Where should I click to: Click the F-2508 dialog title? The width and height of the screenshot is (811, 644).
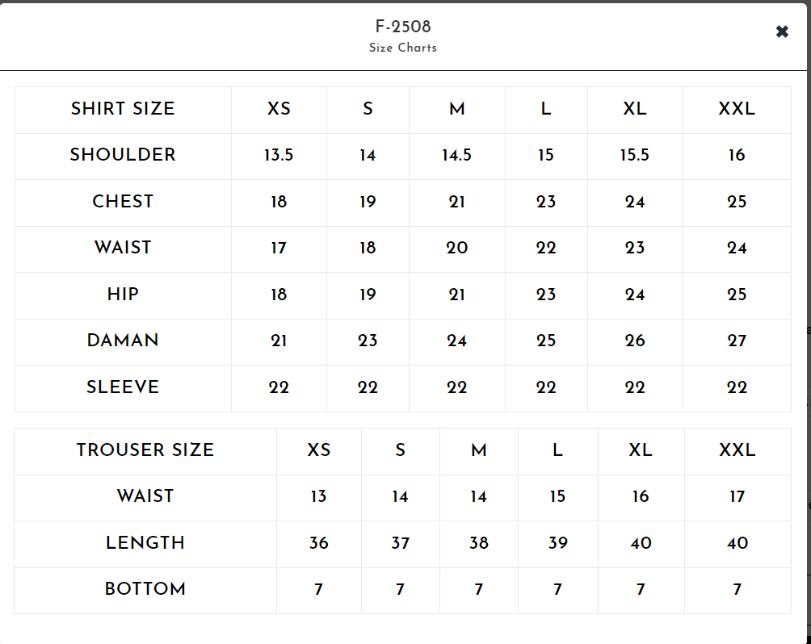tap(403, 27)
